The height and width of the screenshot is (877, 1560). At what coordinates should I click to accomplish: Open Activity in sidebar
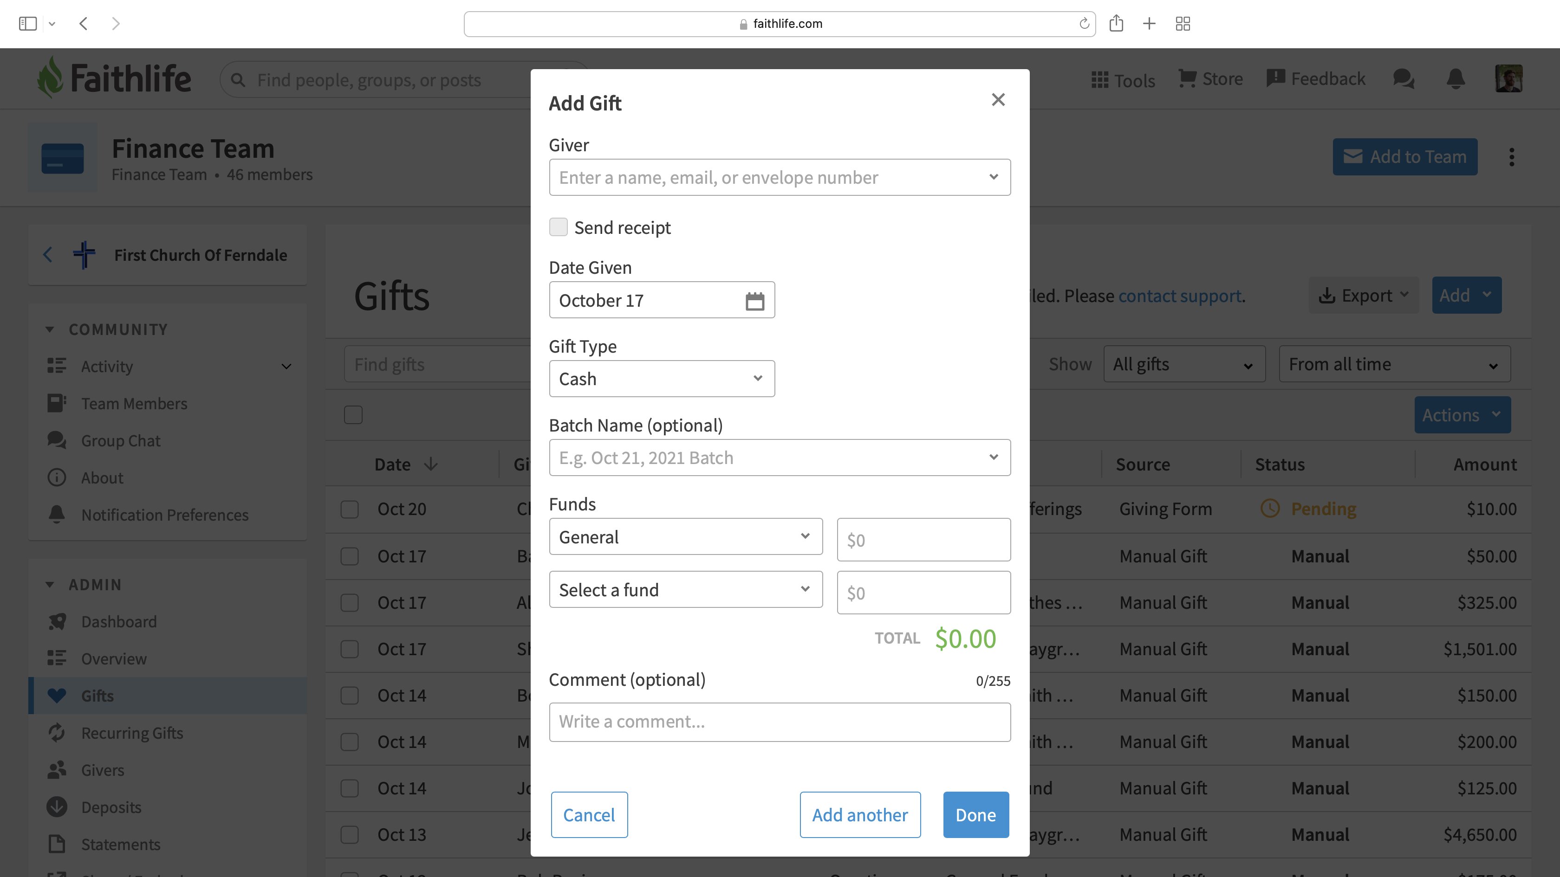click(x=107, y=366)
